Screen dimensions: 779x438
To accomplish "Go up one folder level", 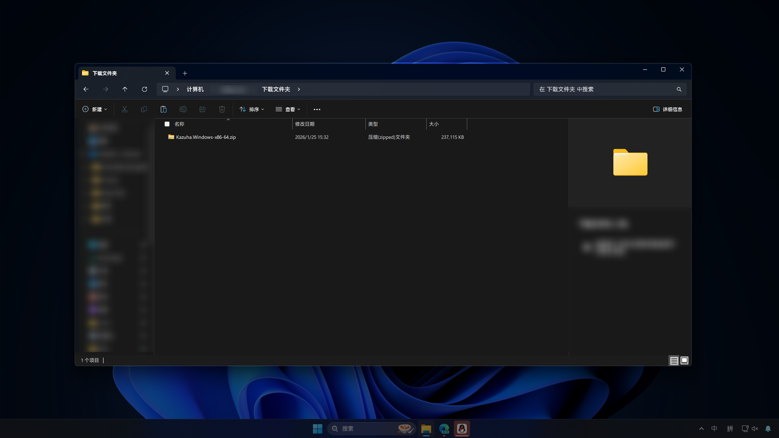I will pos(125,89).
